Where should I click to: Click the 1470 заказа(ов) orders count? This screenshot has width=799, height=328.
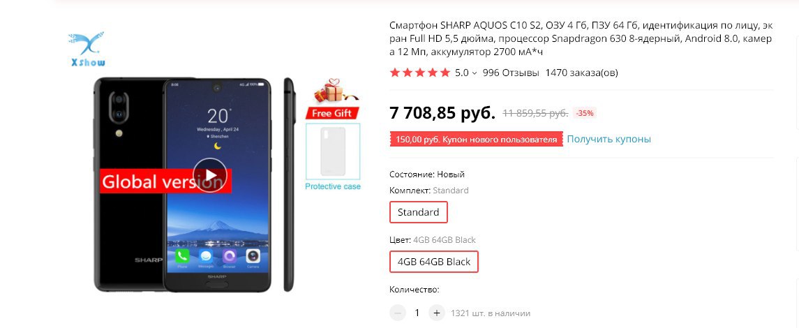point(581,73)
